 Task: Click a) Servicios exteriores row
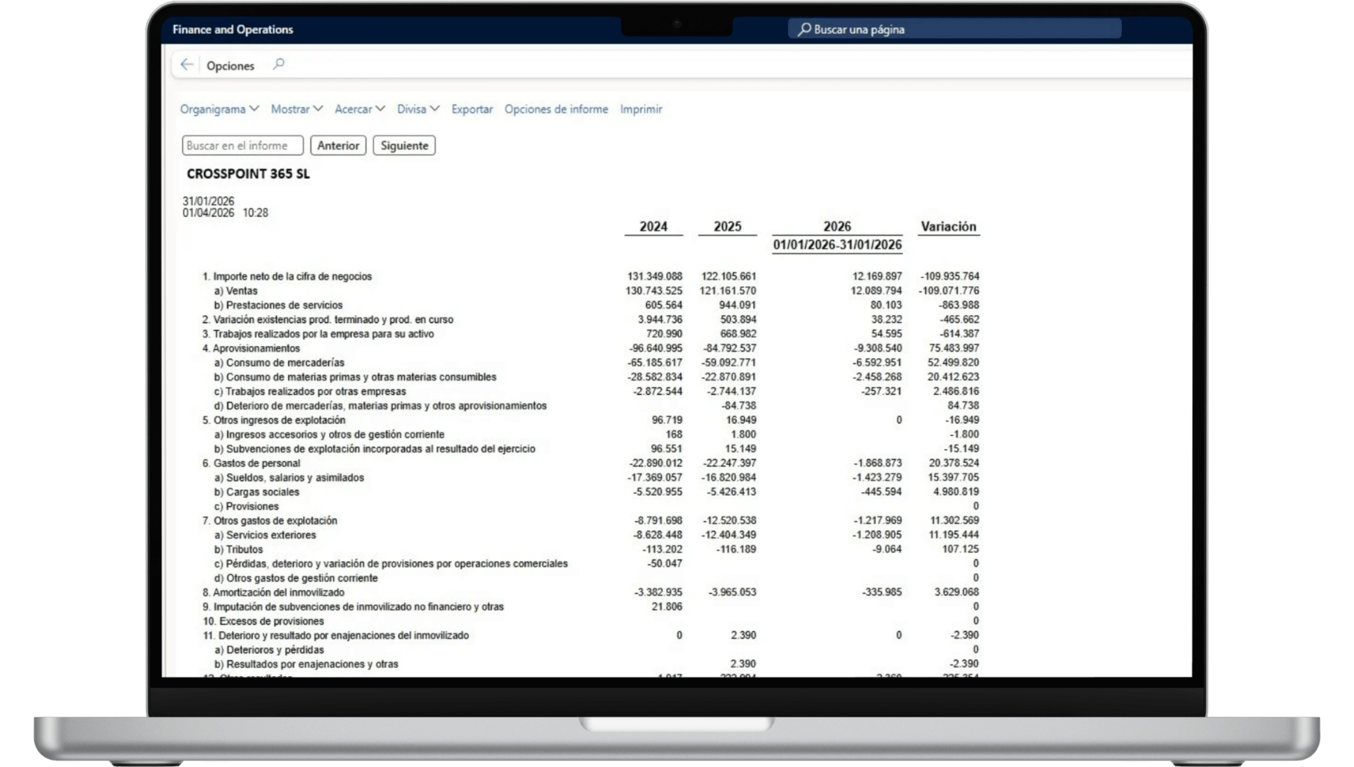(x=265, y=535)
